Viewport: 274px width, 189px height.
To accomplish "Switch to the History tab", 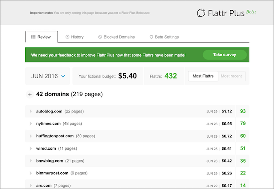I will coord(74,37).
